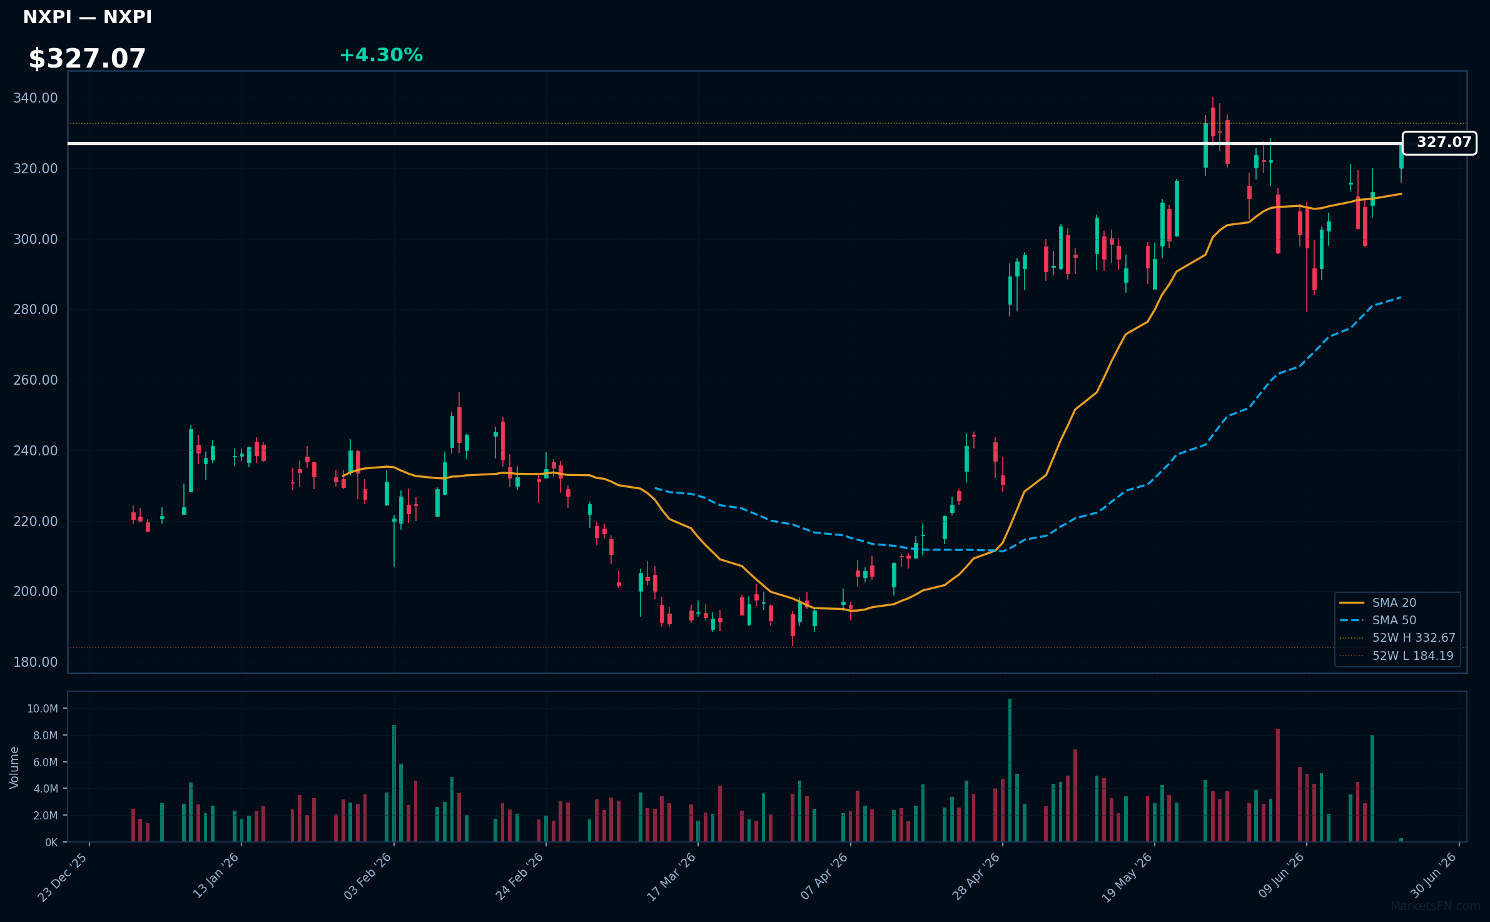Viewport: 1490px width, 922px height.
Task: Click the 30 Jun '26 date label
Action: coord(1434,876)
